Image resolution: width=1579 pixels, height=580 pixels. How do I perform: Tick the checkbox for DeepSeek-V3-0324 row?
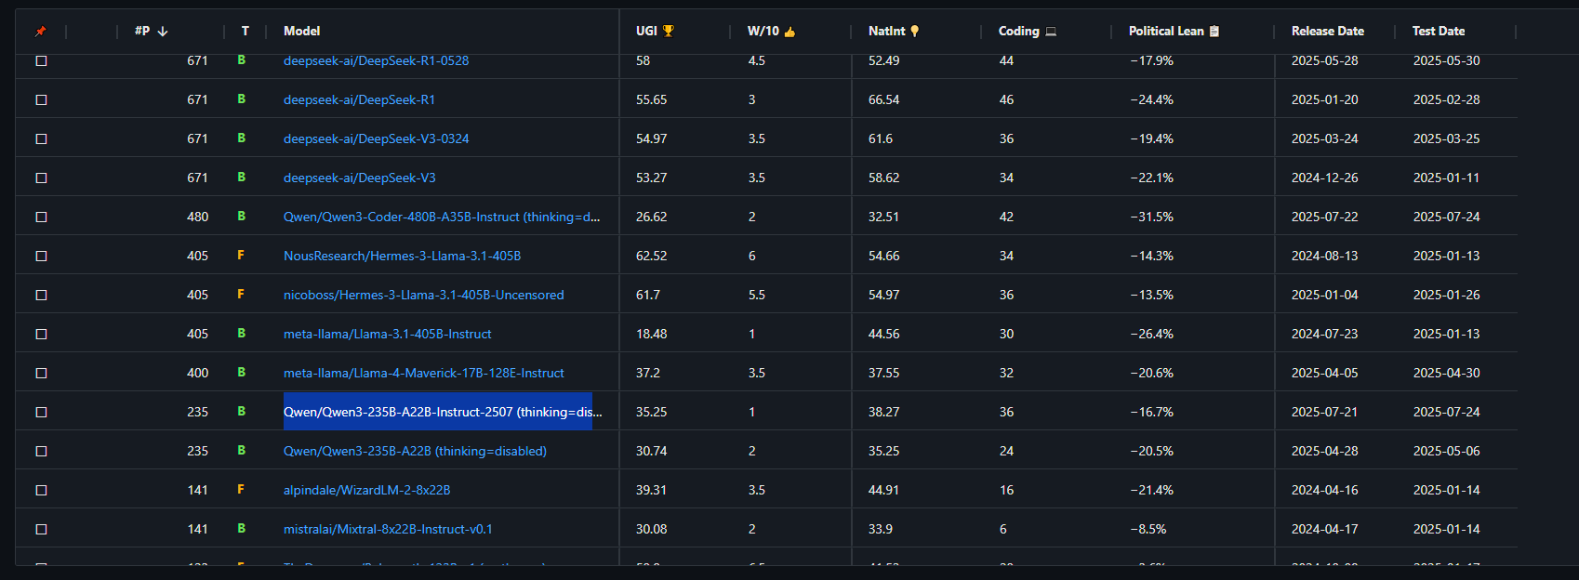point(41,138)
